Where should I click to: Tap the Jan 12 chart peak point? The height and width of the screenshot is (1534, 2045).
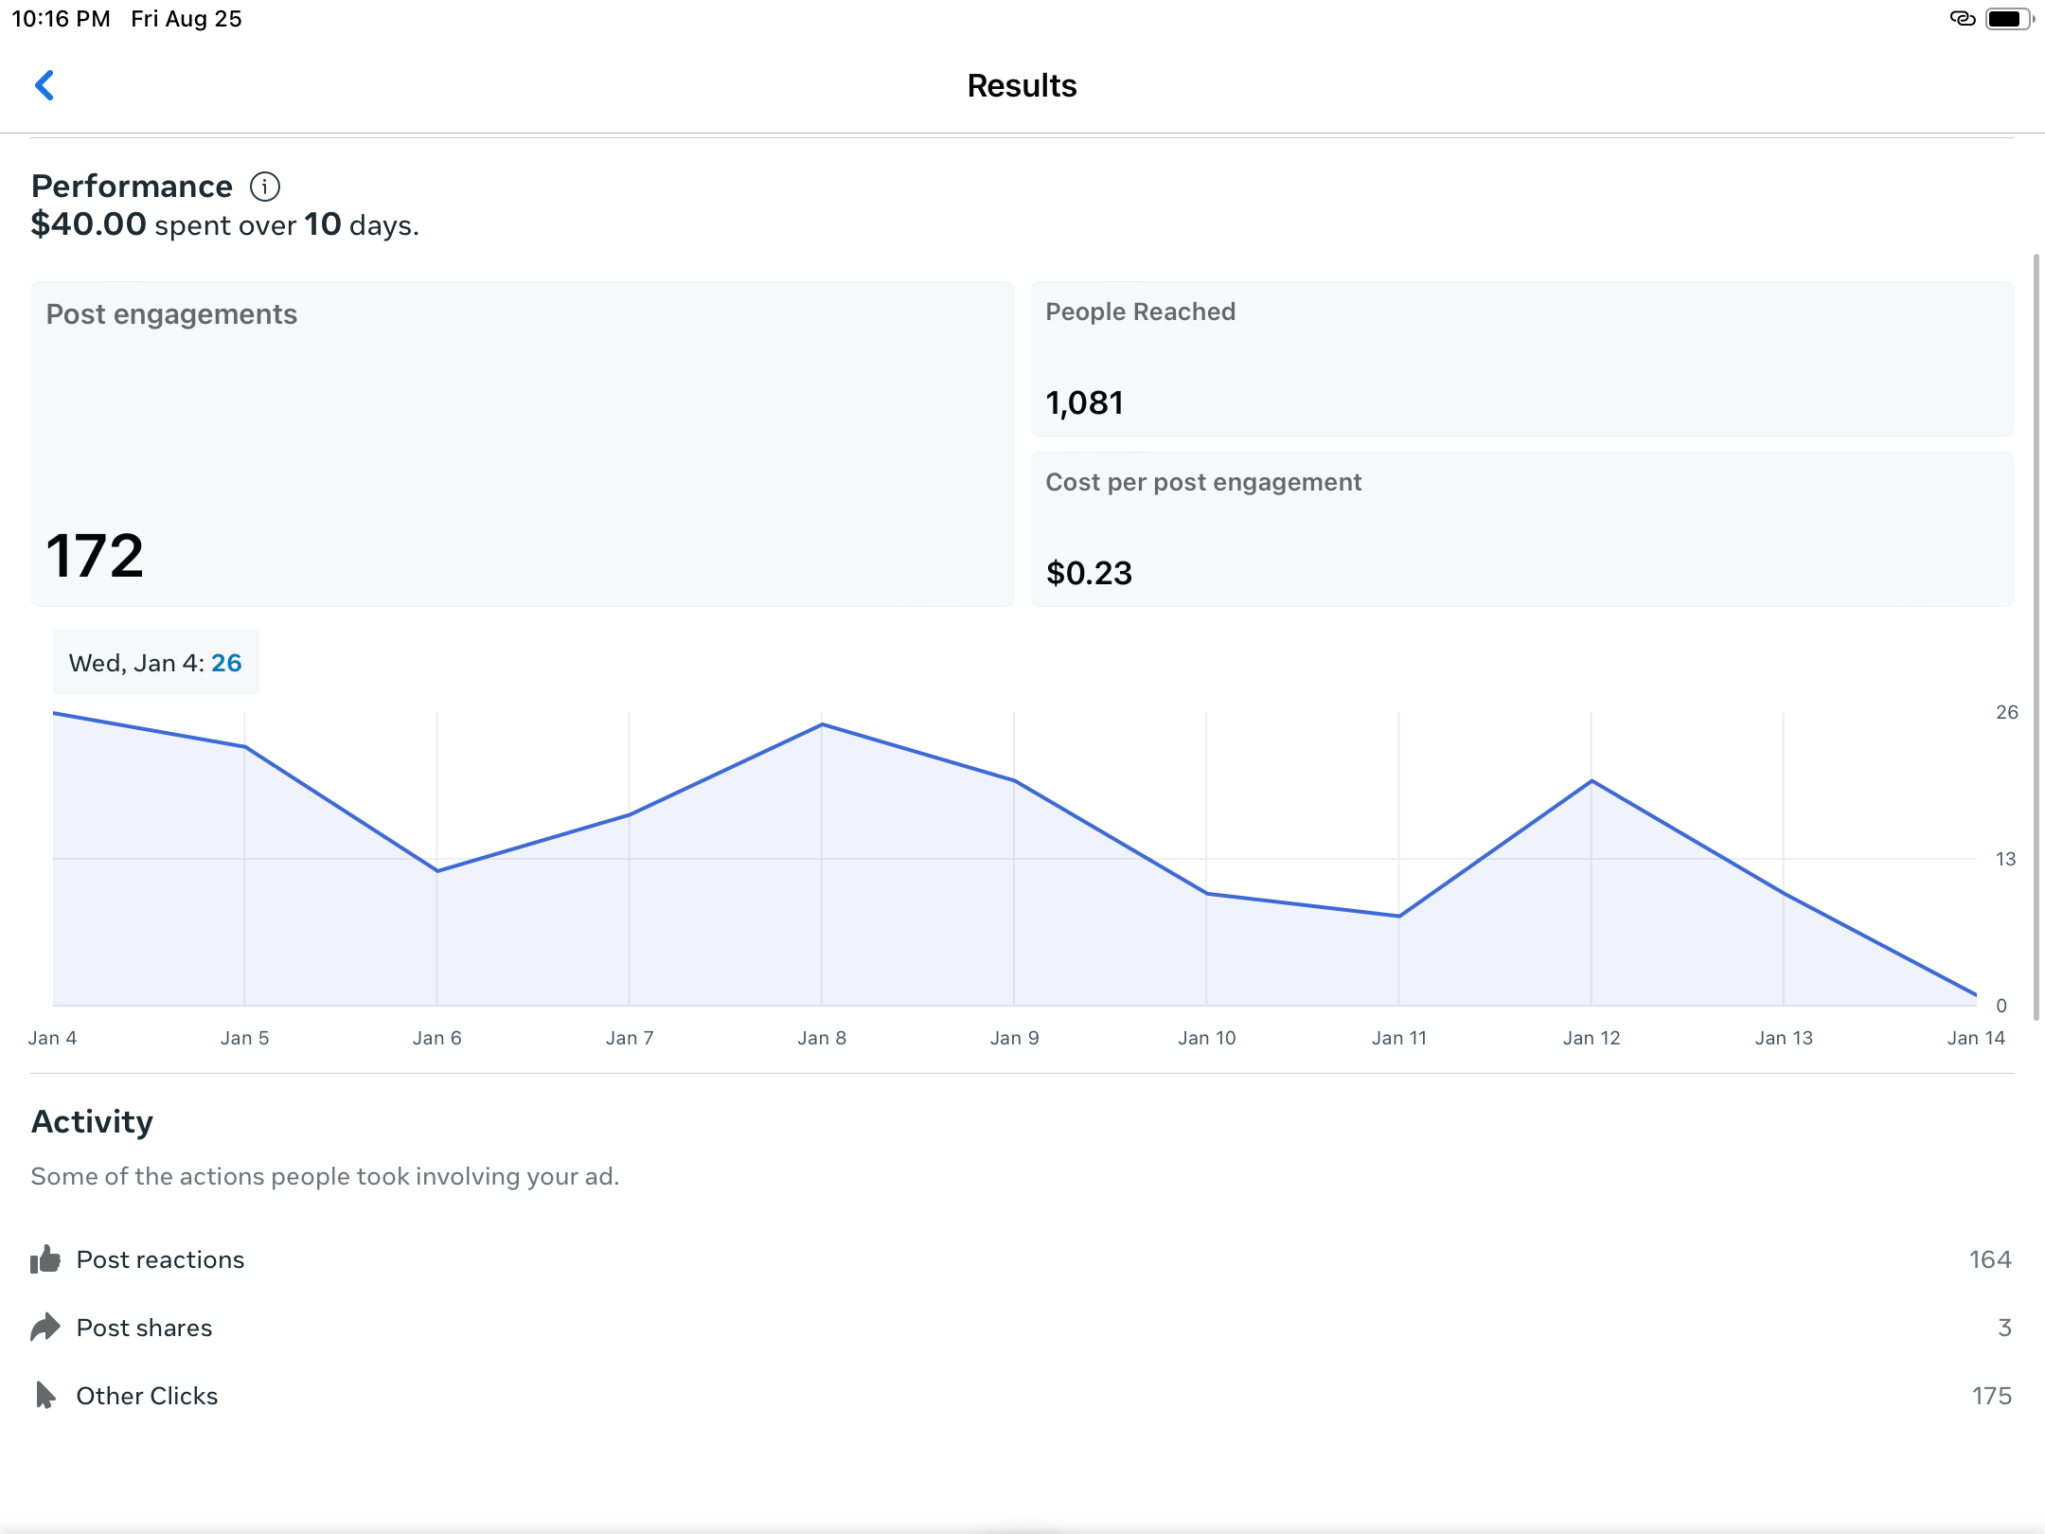click(x=1592, y=781)
